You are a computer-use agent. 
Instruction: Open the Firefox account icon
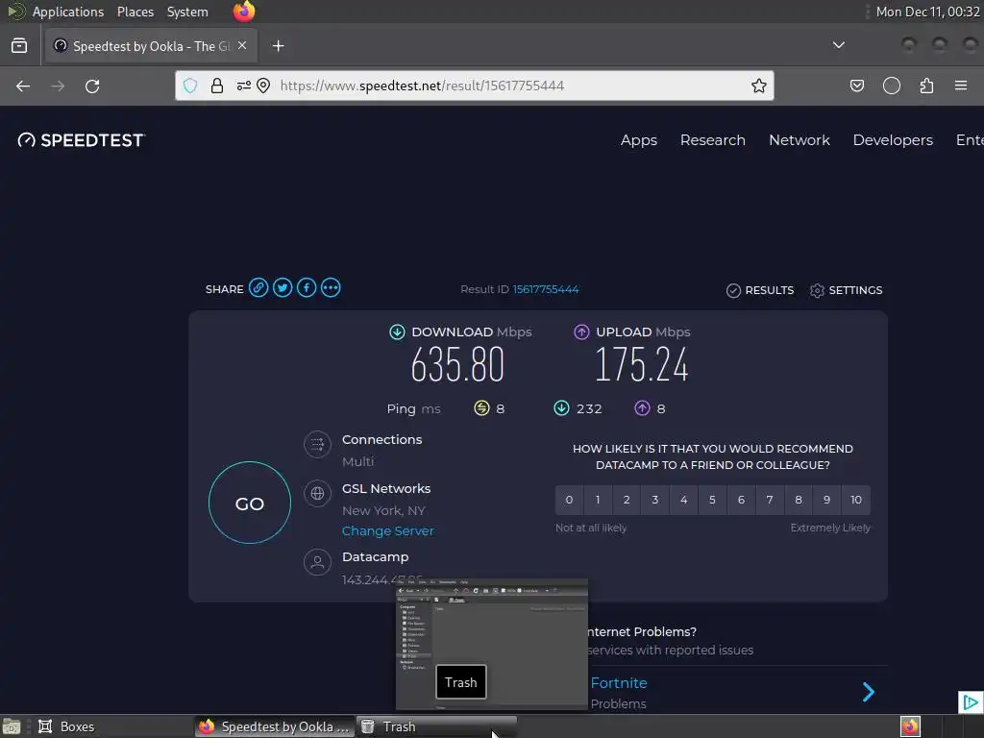[891, 86]
